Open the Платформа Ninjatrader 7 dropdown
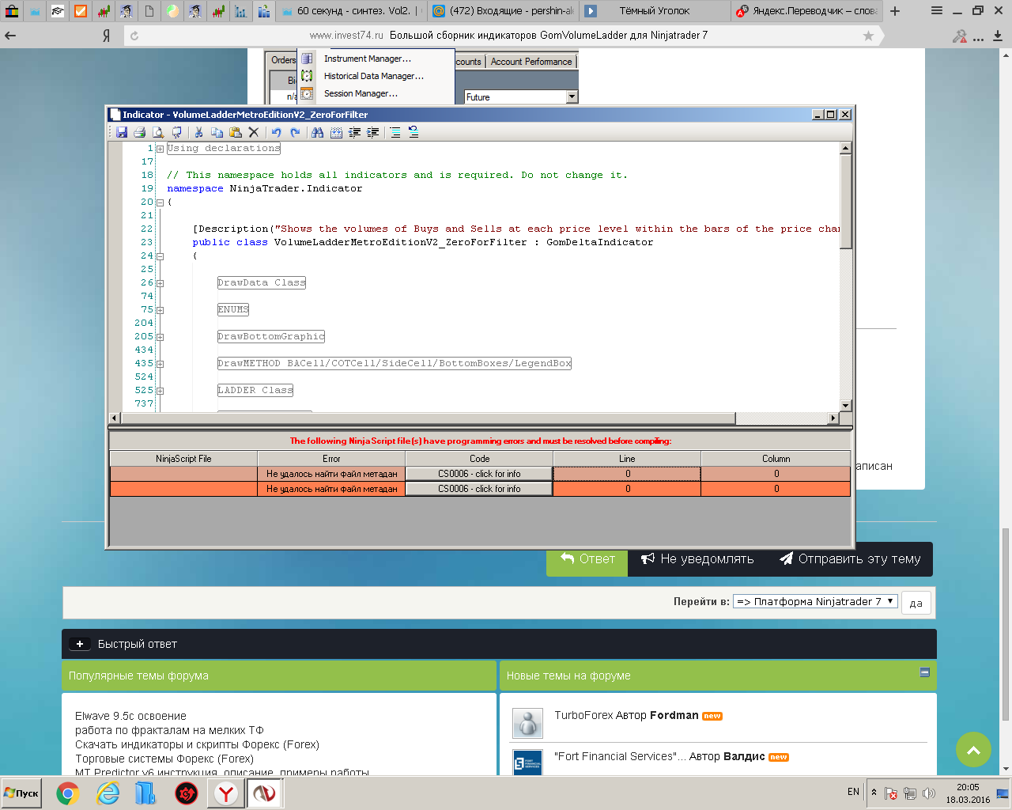This screenshot has height=810, width=1012. click(815, 601)
